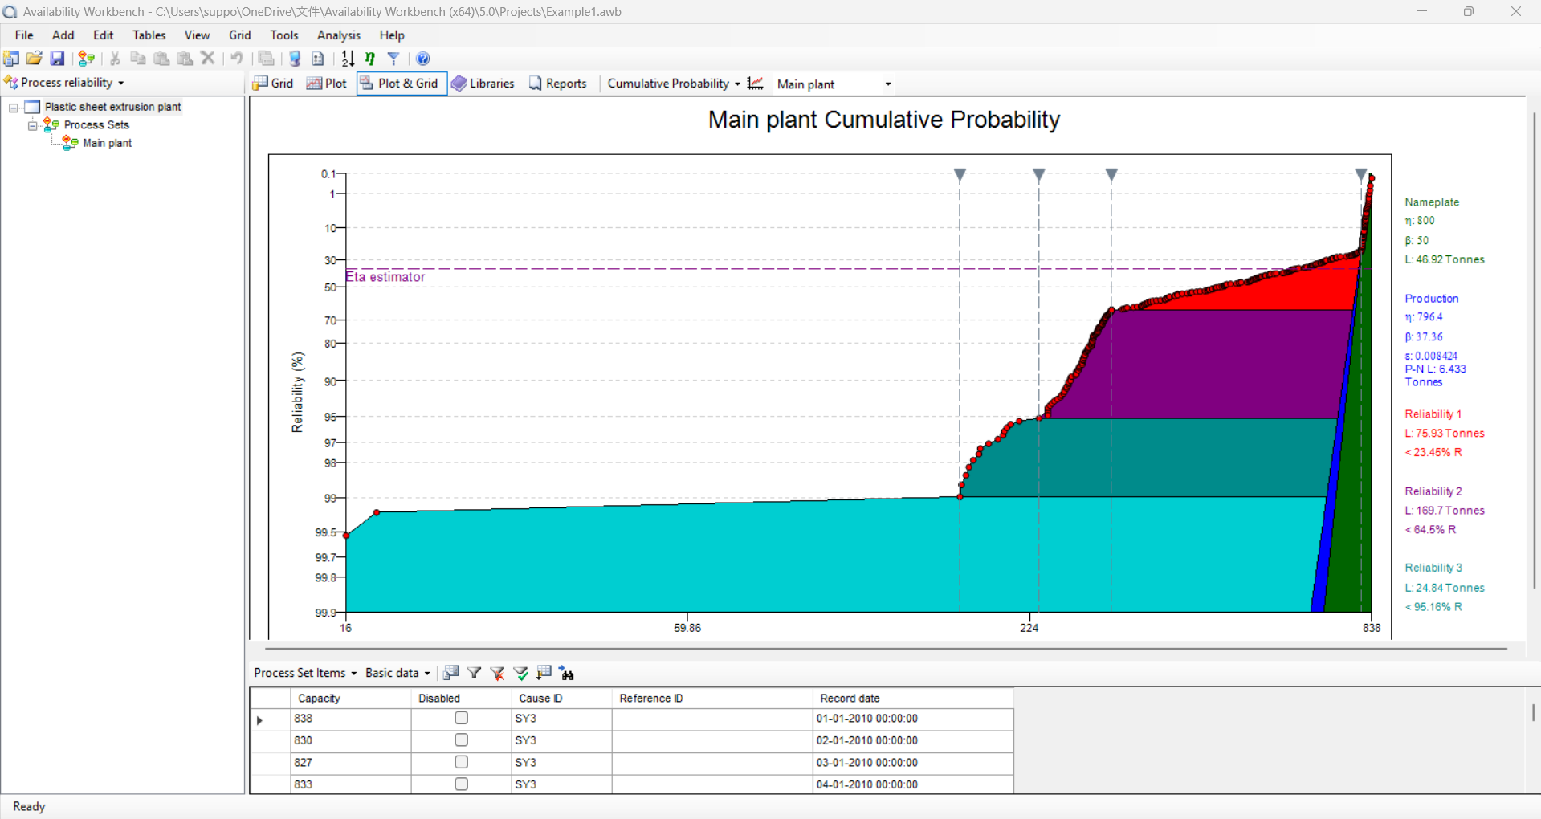Click the Main plant tree node icon

[x=70, y=143]
